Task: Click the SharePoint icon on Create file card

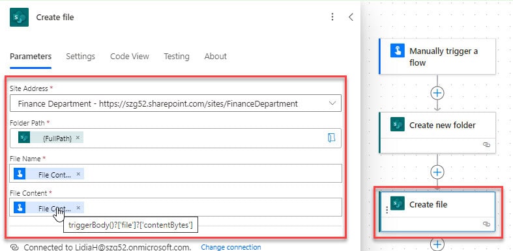Action: pos(398,204)
